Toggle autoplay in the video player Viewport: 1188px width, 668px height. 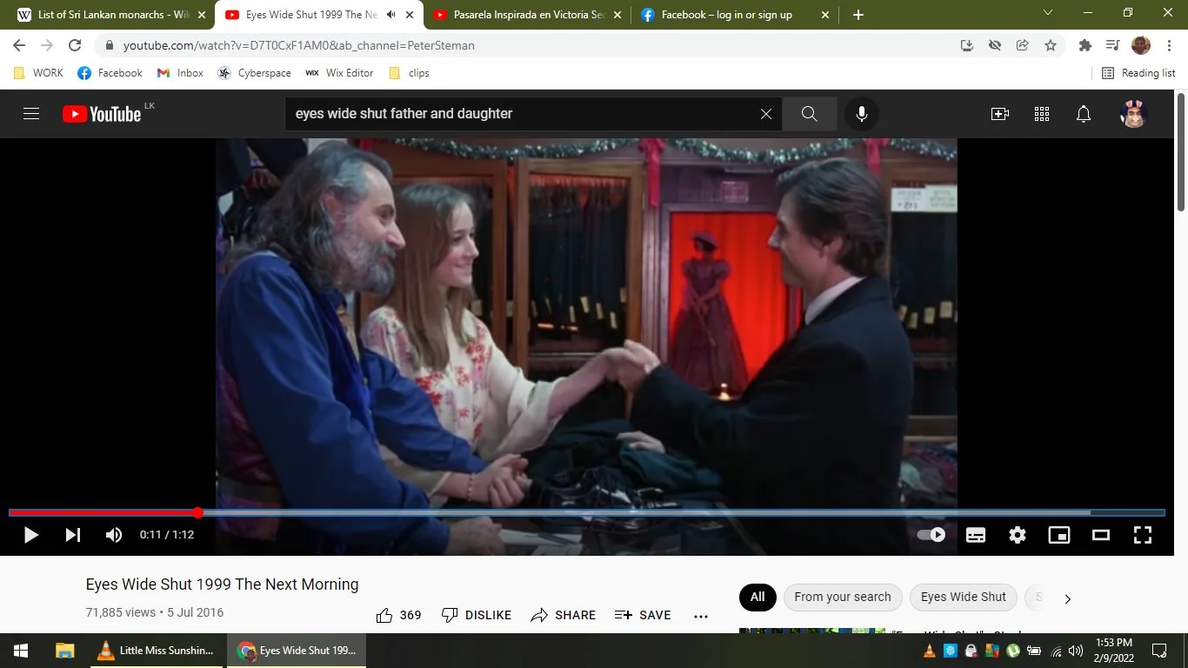click(x=931, y=535)
